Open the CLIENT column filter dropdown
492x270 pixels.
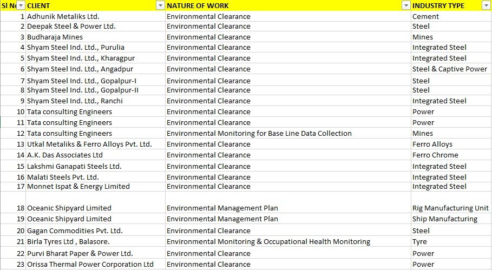[x=160, y=5]
